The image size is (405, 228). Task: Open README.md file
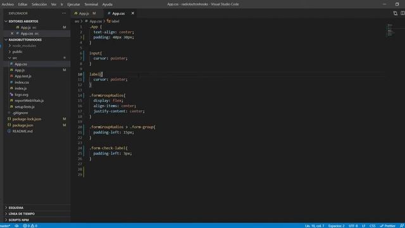23,131
